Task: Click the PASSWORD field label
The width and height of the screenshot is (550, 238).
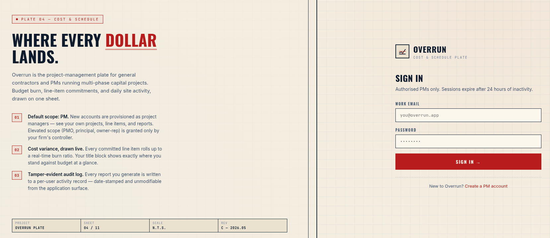Action: click(406, 130)
